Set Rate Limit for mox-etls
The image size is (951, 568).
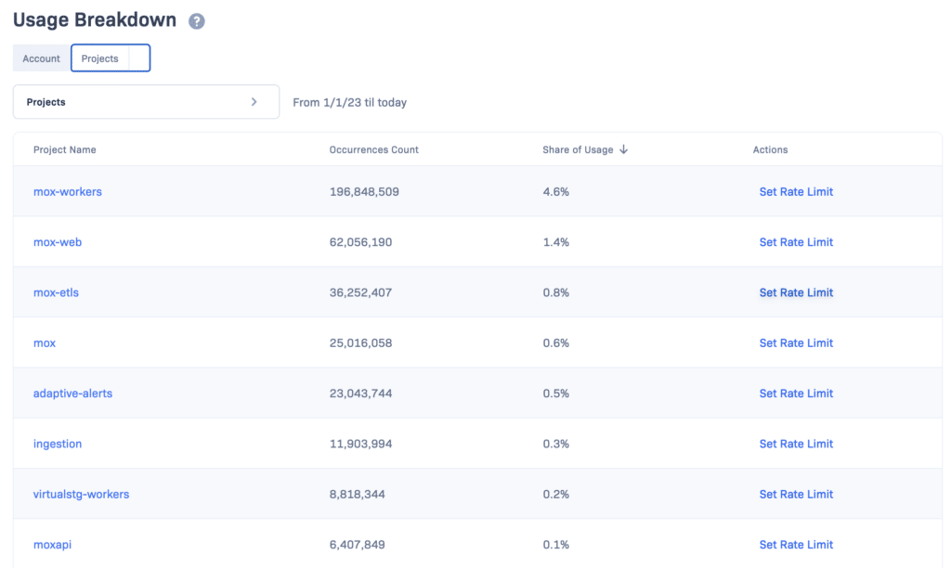click(796, 292)
